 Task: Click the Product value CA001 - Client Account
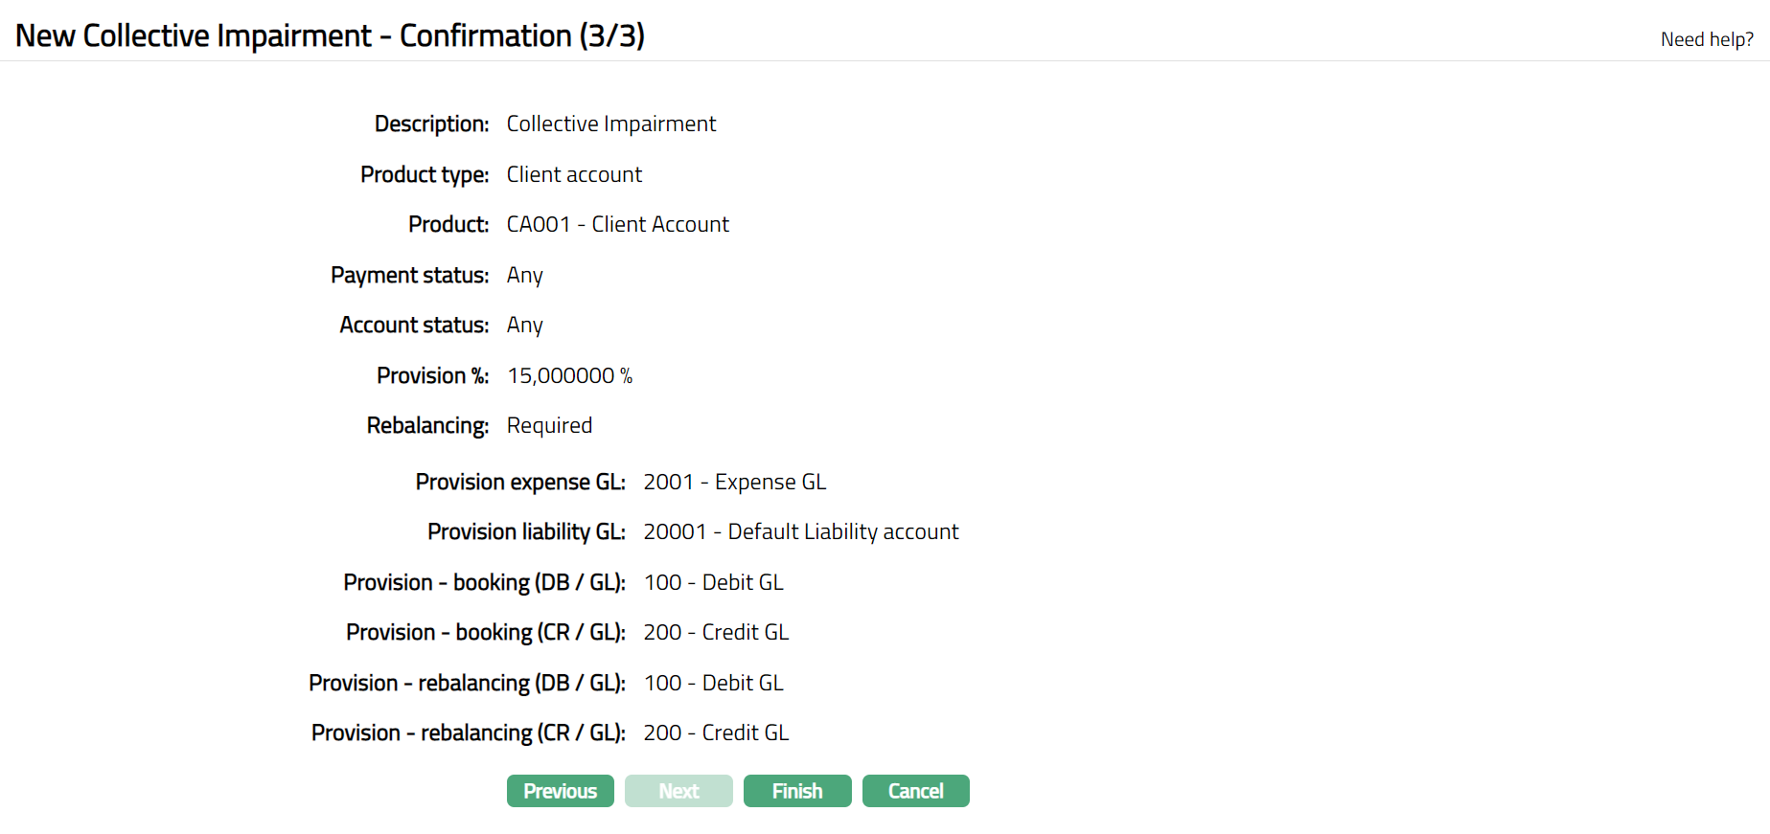pyautogui.click(x=617, y=224)
